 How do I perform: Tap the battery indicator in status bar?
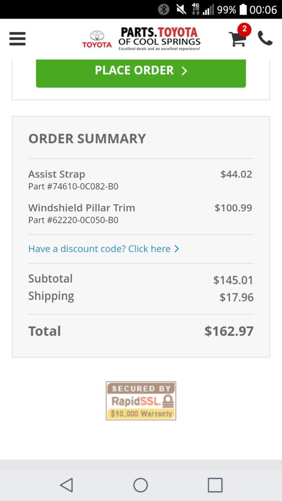(243, 10)
